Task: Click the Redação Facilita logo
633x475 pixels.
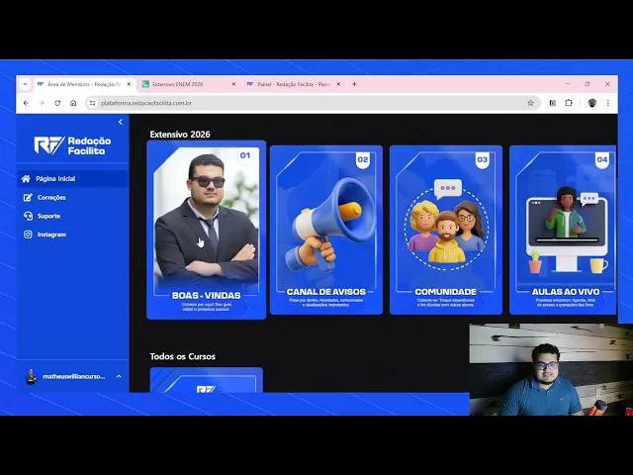Action: coord(72,145)
